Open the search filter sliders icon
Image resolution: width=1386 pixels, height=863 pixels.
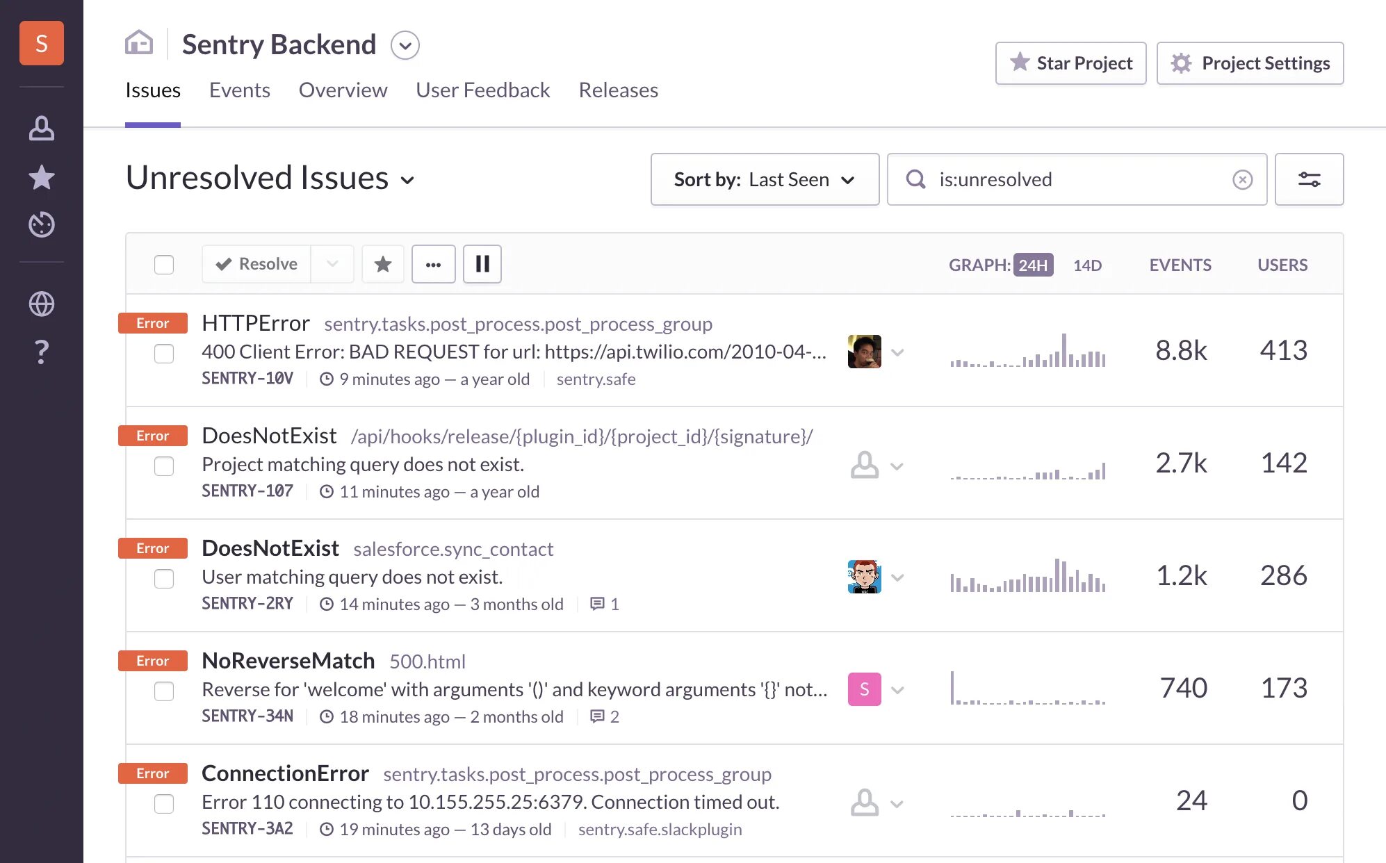pyautogui.click(x=1309, y=179)
